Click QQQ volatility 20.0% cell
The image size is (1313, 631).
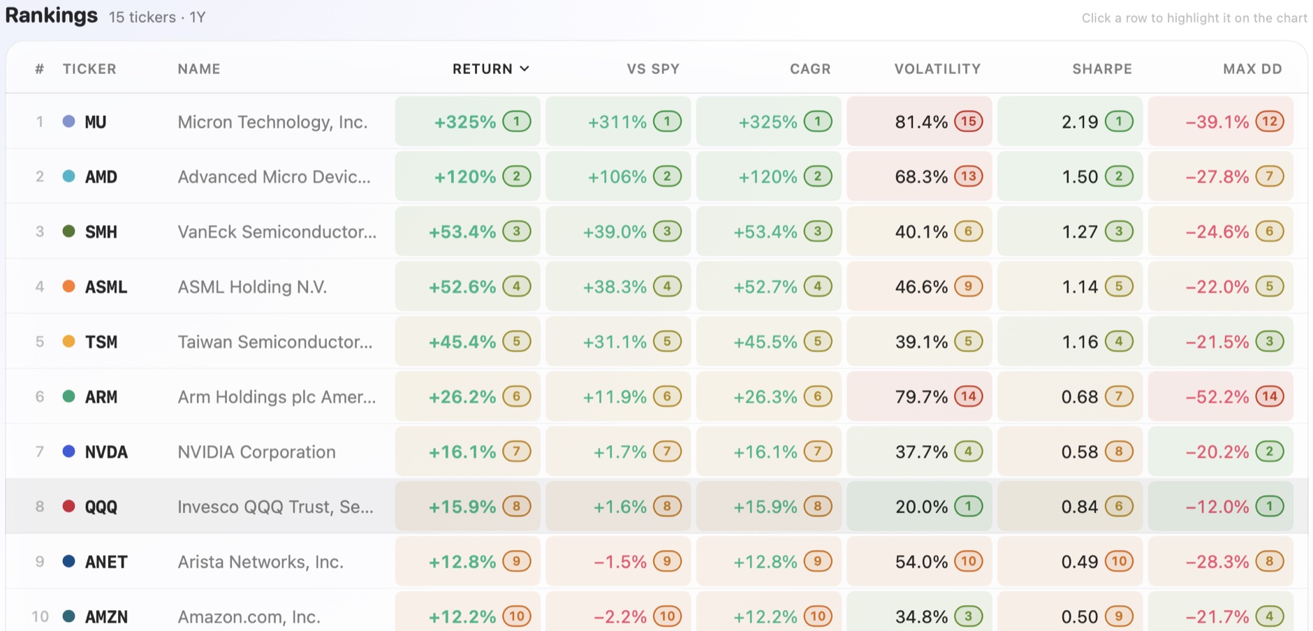919,507
